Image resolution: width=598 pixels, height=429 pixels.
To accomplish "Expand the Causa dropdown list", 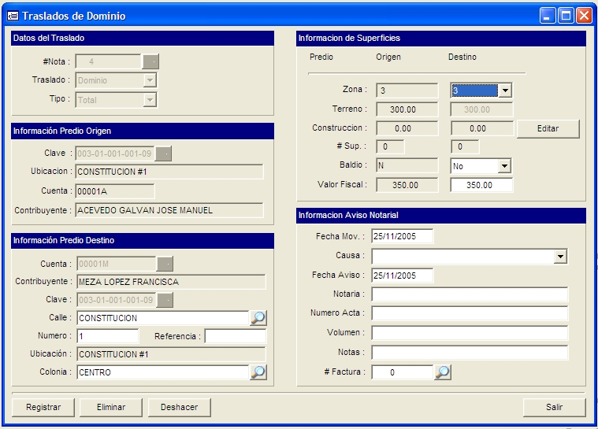I will click(x=560, y=257).
